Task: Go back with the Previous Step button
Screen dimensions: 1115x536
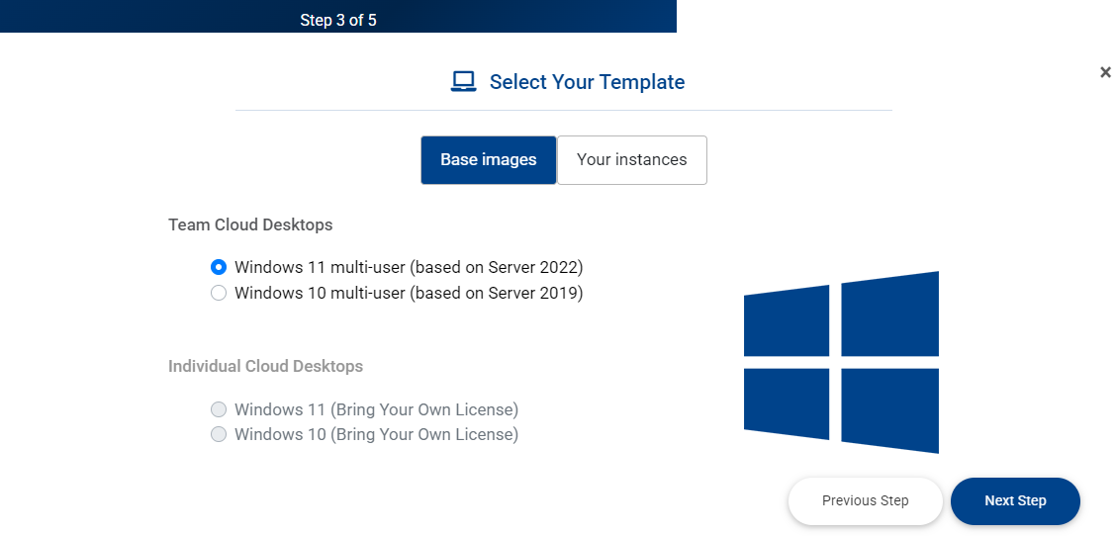Action: 865,500
